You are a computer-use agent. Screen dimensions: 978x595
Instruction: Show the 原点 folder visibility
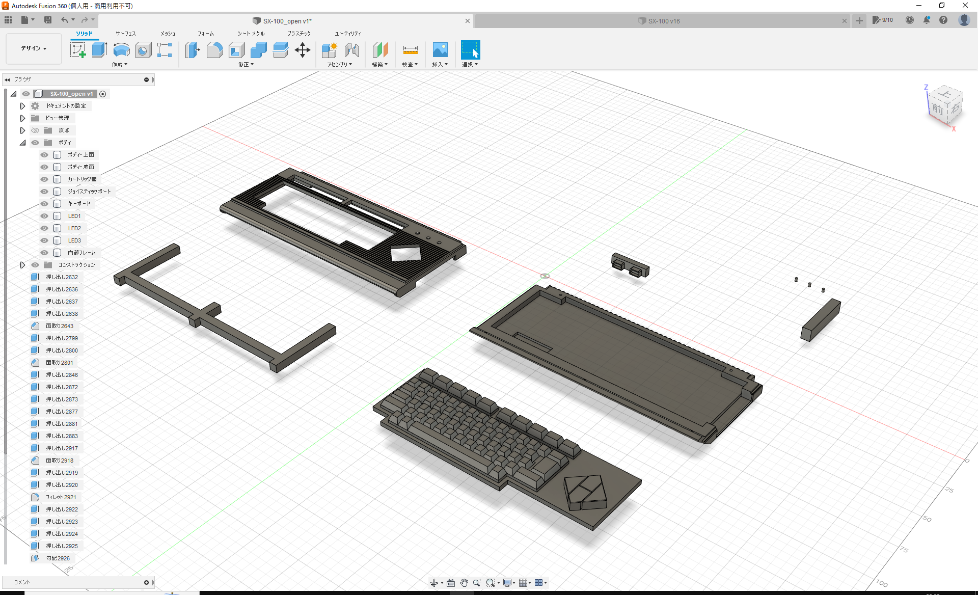pos(35,130)
